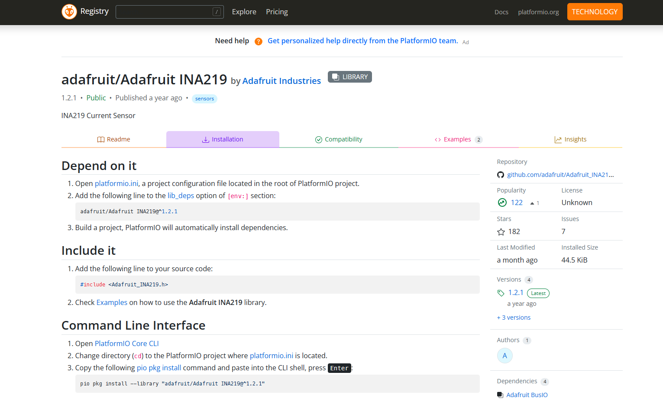Click the sensors keyword tag
The image size is (663, 401).
tap(204, 99)
